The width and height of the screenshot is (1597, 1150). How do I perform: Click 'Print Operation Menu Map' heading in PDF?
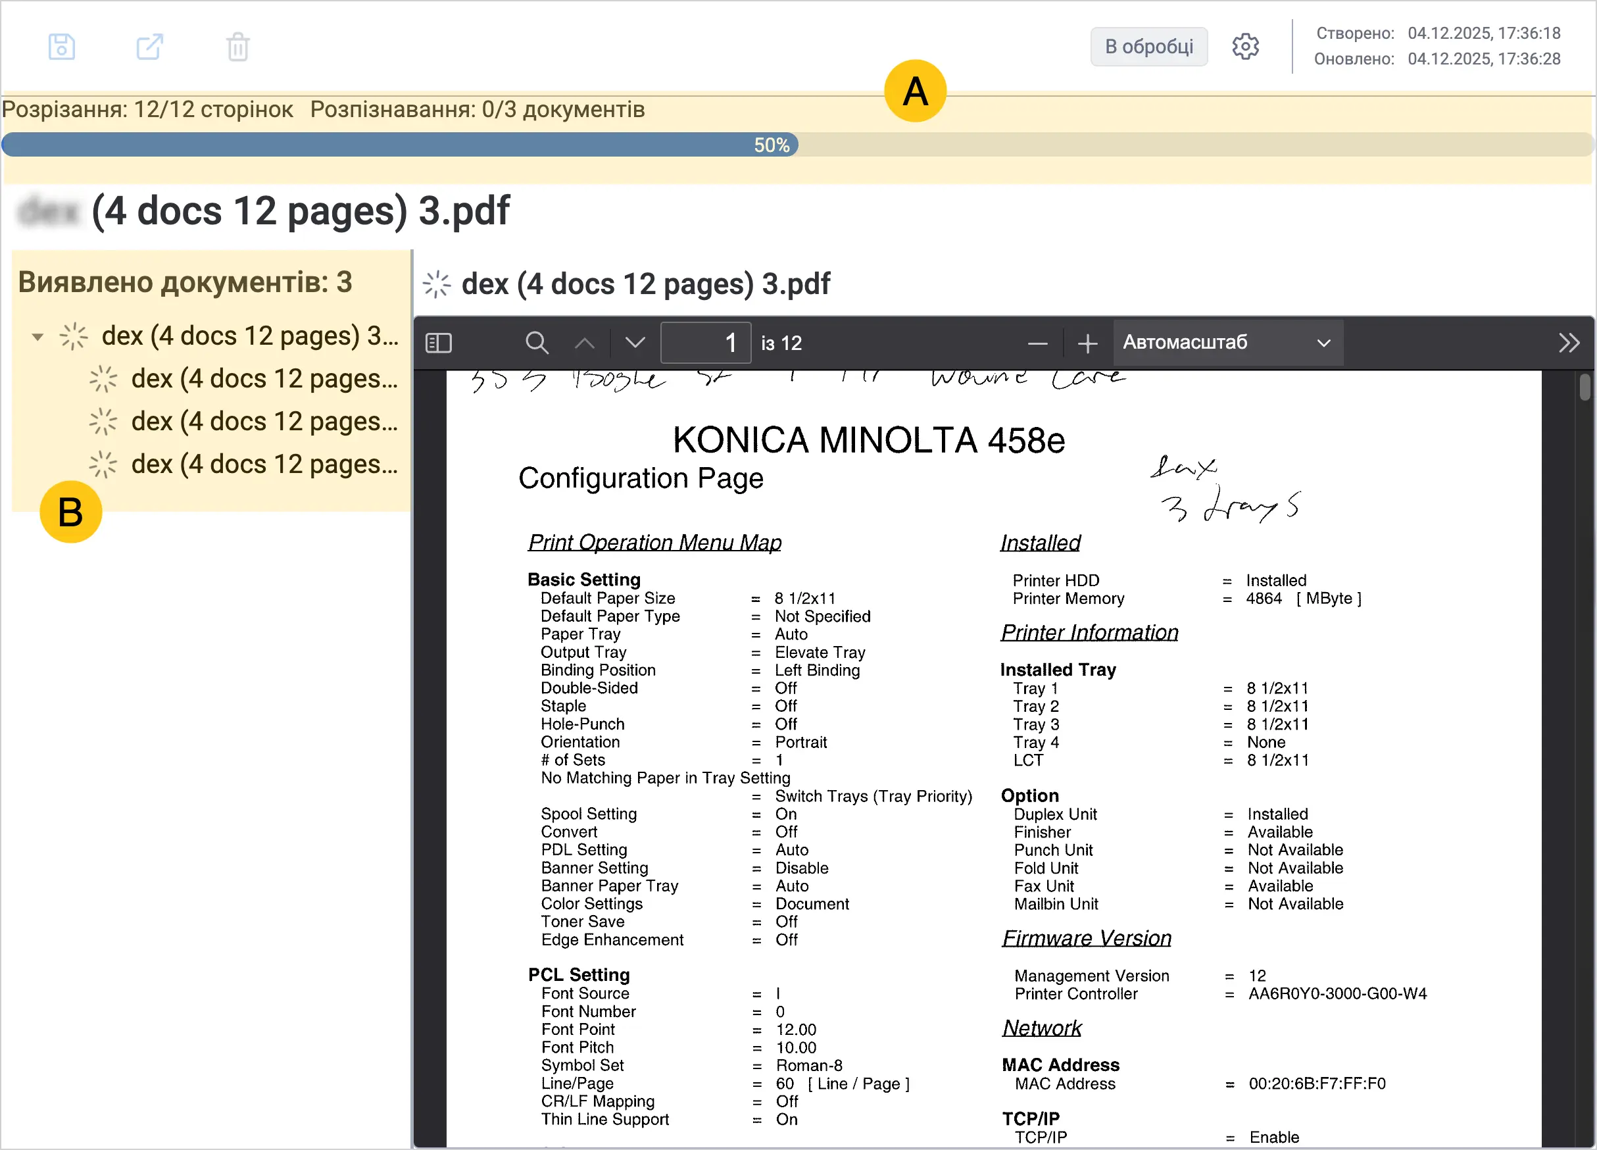click(655, 542)
